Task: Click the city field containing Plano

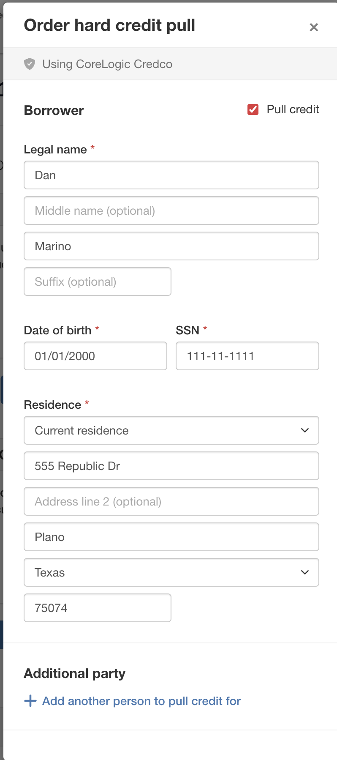Action: (171, 537)
